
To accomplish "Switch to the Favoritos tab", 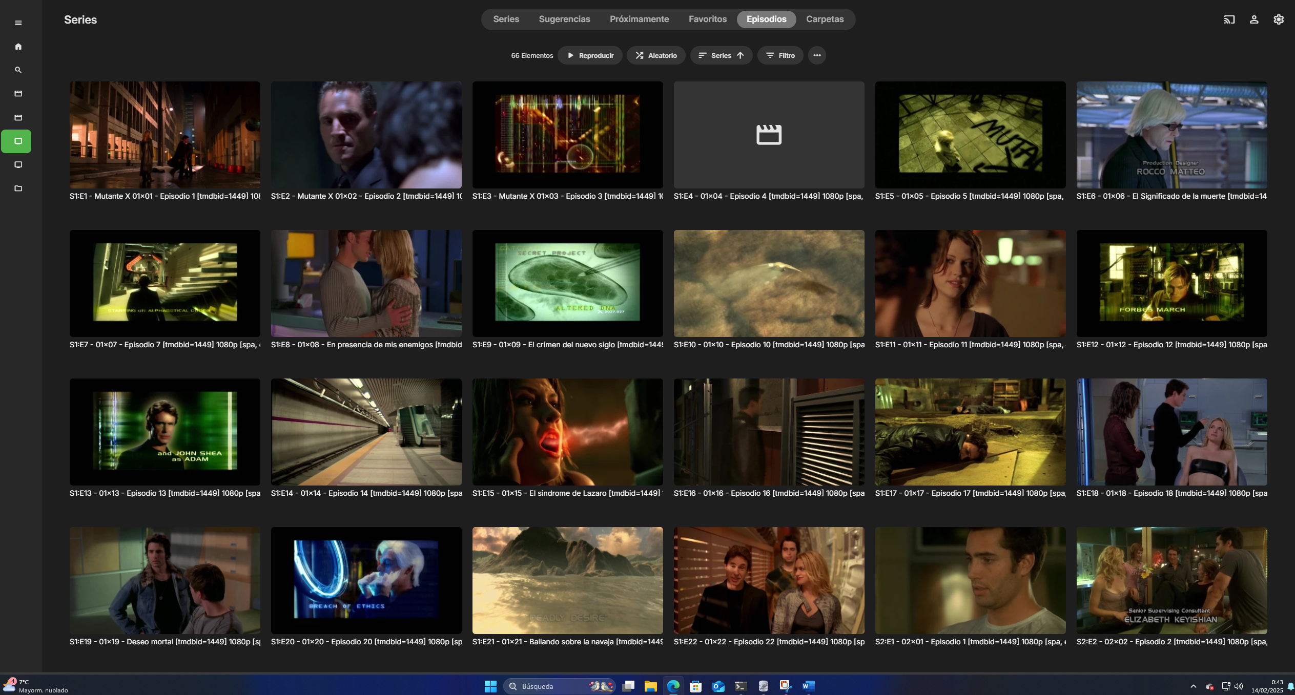I will [707, 19].
